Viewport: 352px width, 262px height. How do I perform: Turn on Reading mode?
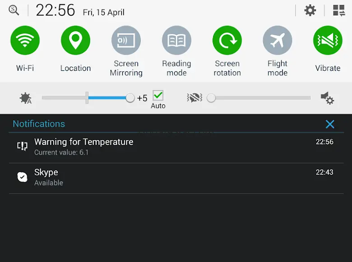176,40
